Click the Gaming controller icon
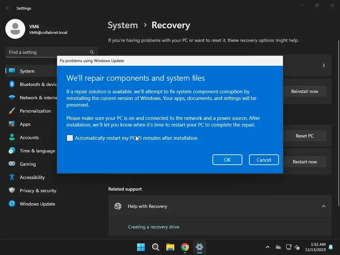This screenshot has width=340, height=255. click(12, 164)
